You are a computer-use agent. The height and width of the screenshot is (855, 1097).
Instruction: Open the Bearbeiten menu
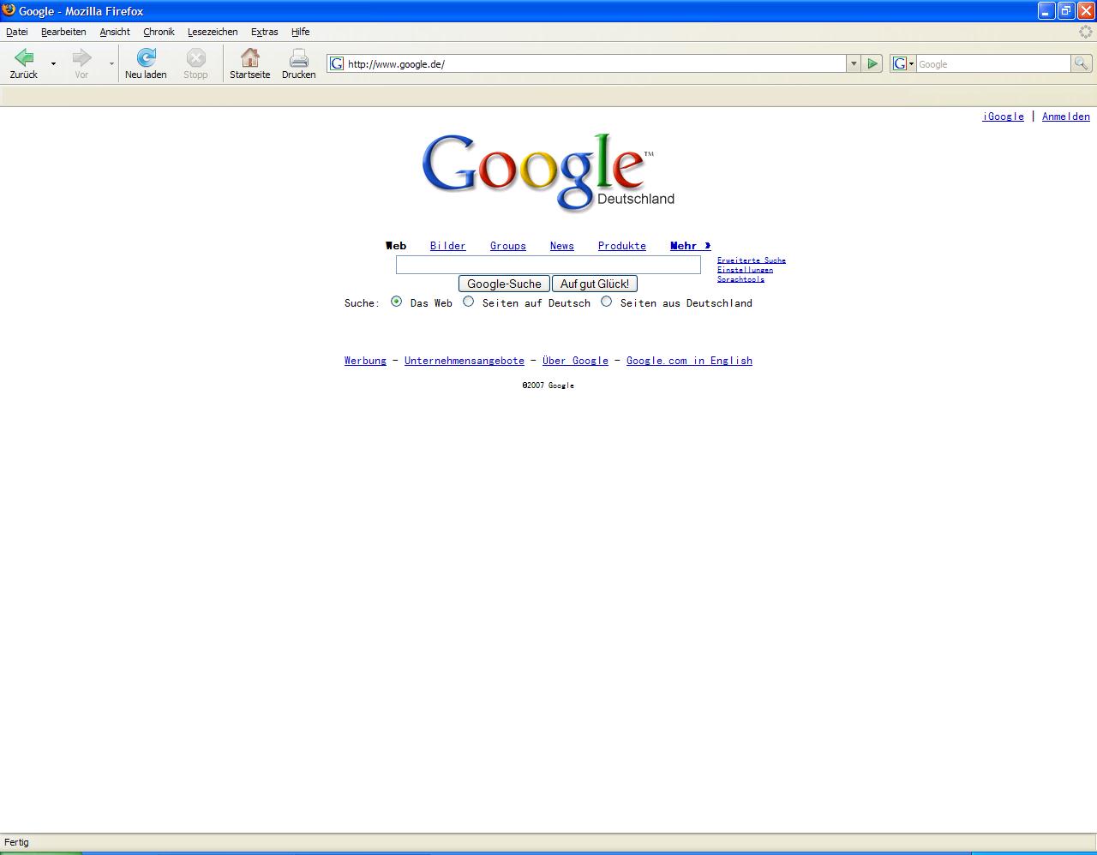(63, 32)
